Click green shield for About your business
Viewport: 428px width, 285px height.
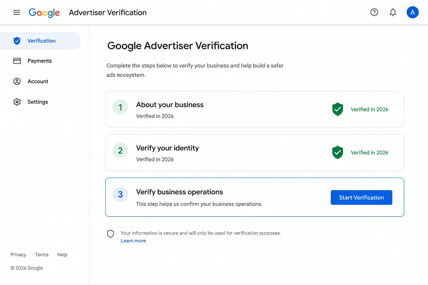[x=337, y=109]
